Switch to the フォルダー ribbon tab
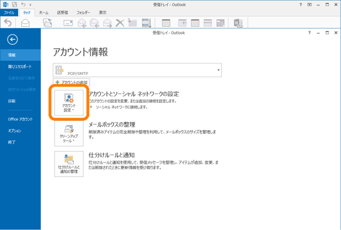The height and width of the screenshot is (230, 341). (x=84, y=12)
